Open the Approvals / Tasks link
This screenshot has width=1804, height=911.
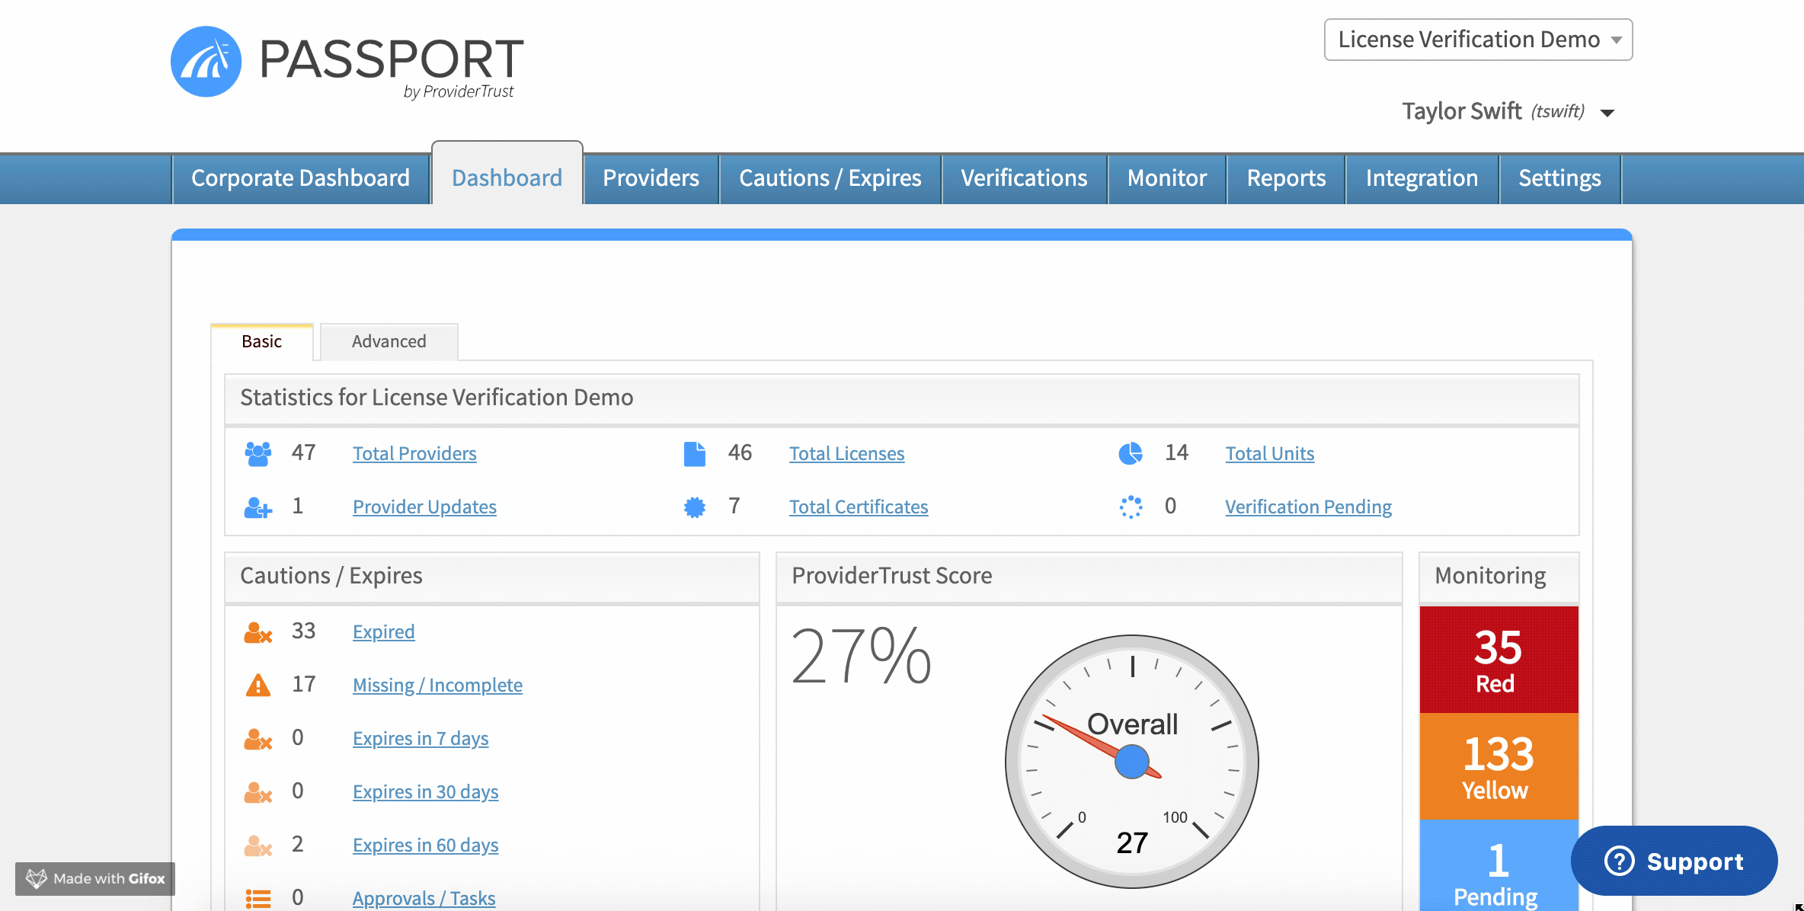[x=424, y=899]
